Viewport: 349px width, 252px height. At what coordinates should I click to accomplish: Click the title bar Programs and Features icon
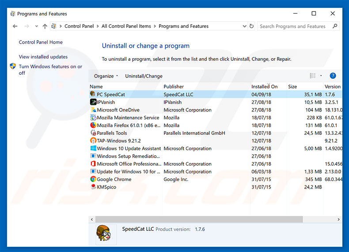point(13,14)
